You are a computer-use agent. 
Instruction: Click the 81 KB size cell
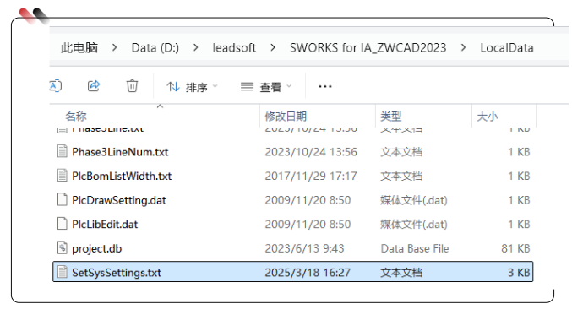click(515, 248)
